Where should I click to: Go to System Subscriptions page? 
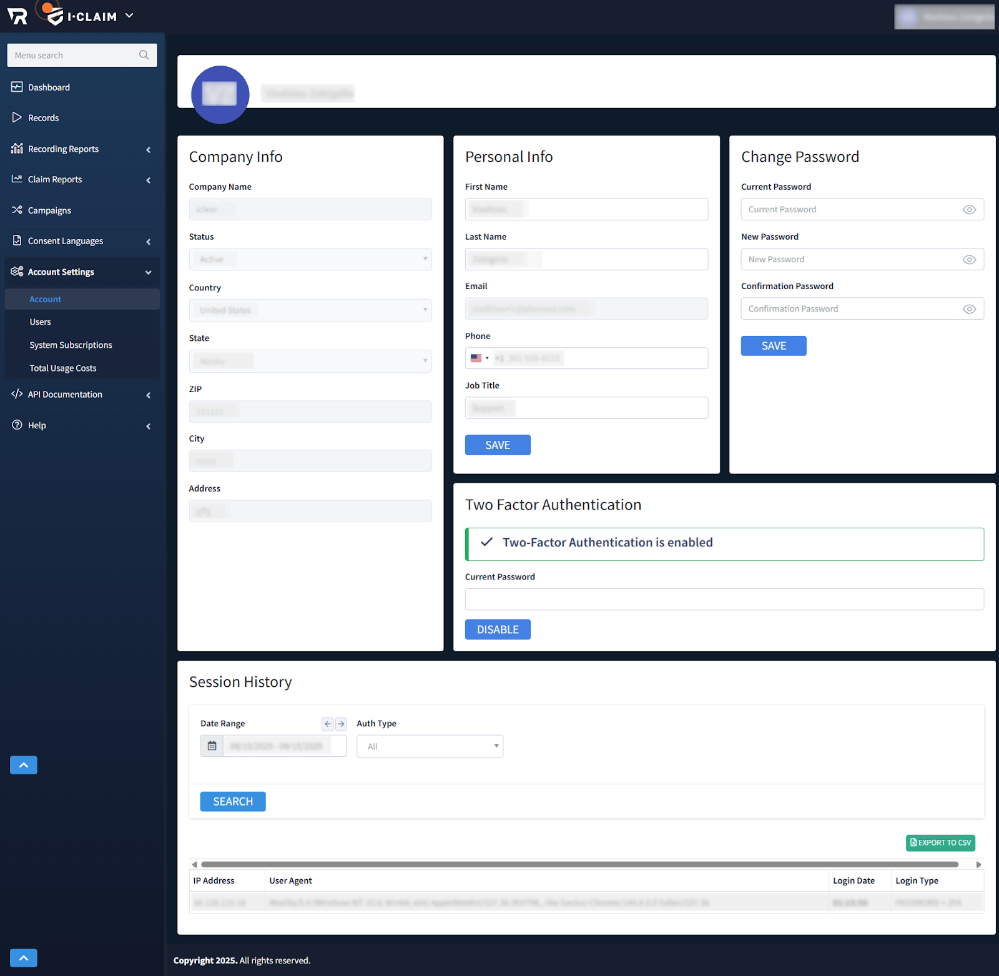click(71, 345)
